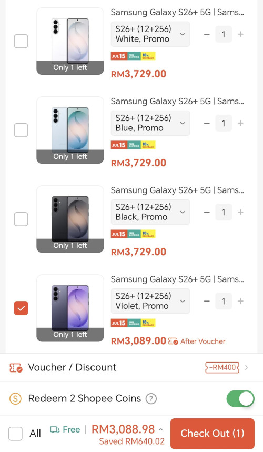The height and width of the screenshot is (452, 263).
Task: Increase quantity of Black S26+ item
Action: point(240,213)
